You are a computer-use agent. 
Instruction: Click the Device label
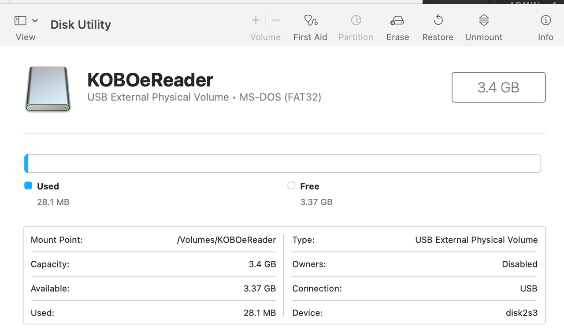click(x=307, y=313)
